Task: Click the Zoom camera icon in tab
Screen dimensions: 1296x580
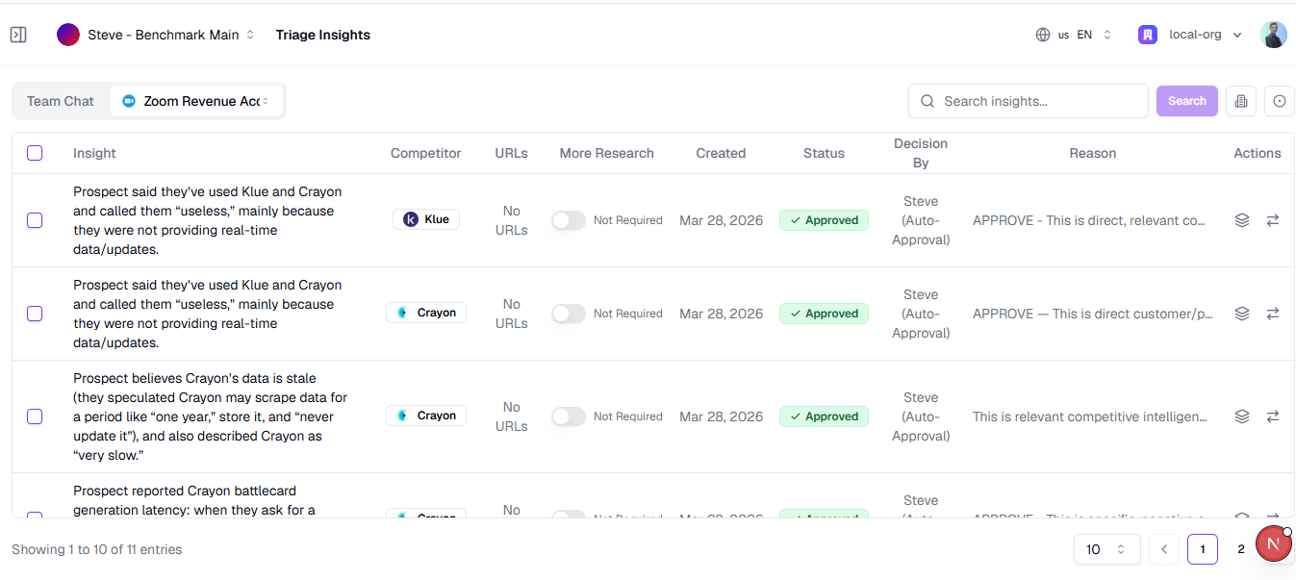Action: 129,101
